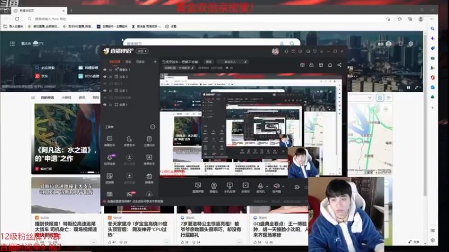
Task: Expand speaker options arrow
Action: 283,186
